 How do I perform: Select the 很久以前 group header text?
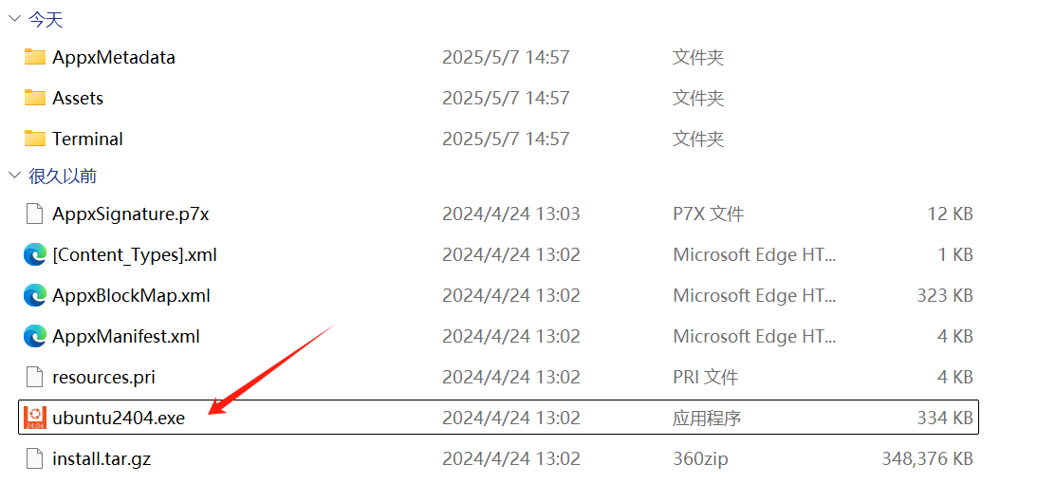[63, 176]
